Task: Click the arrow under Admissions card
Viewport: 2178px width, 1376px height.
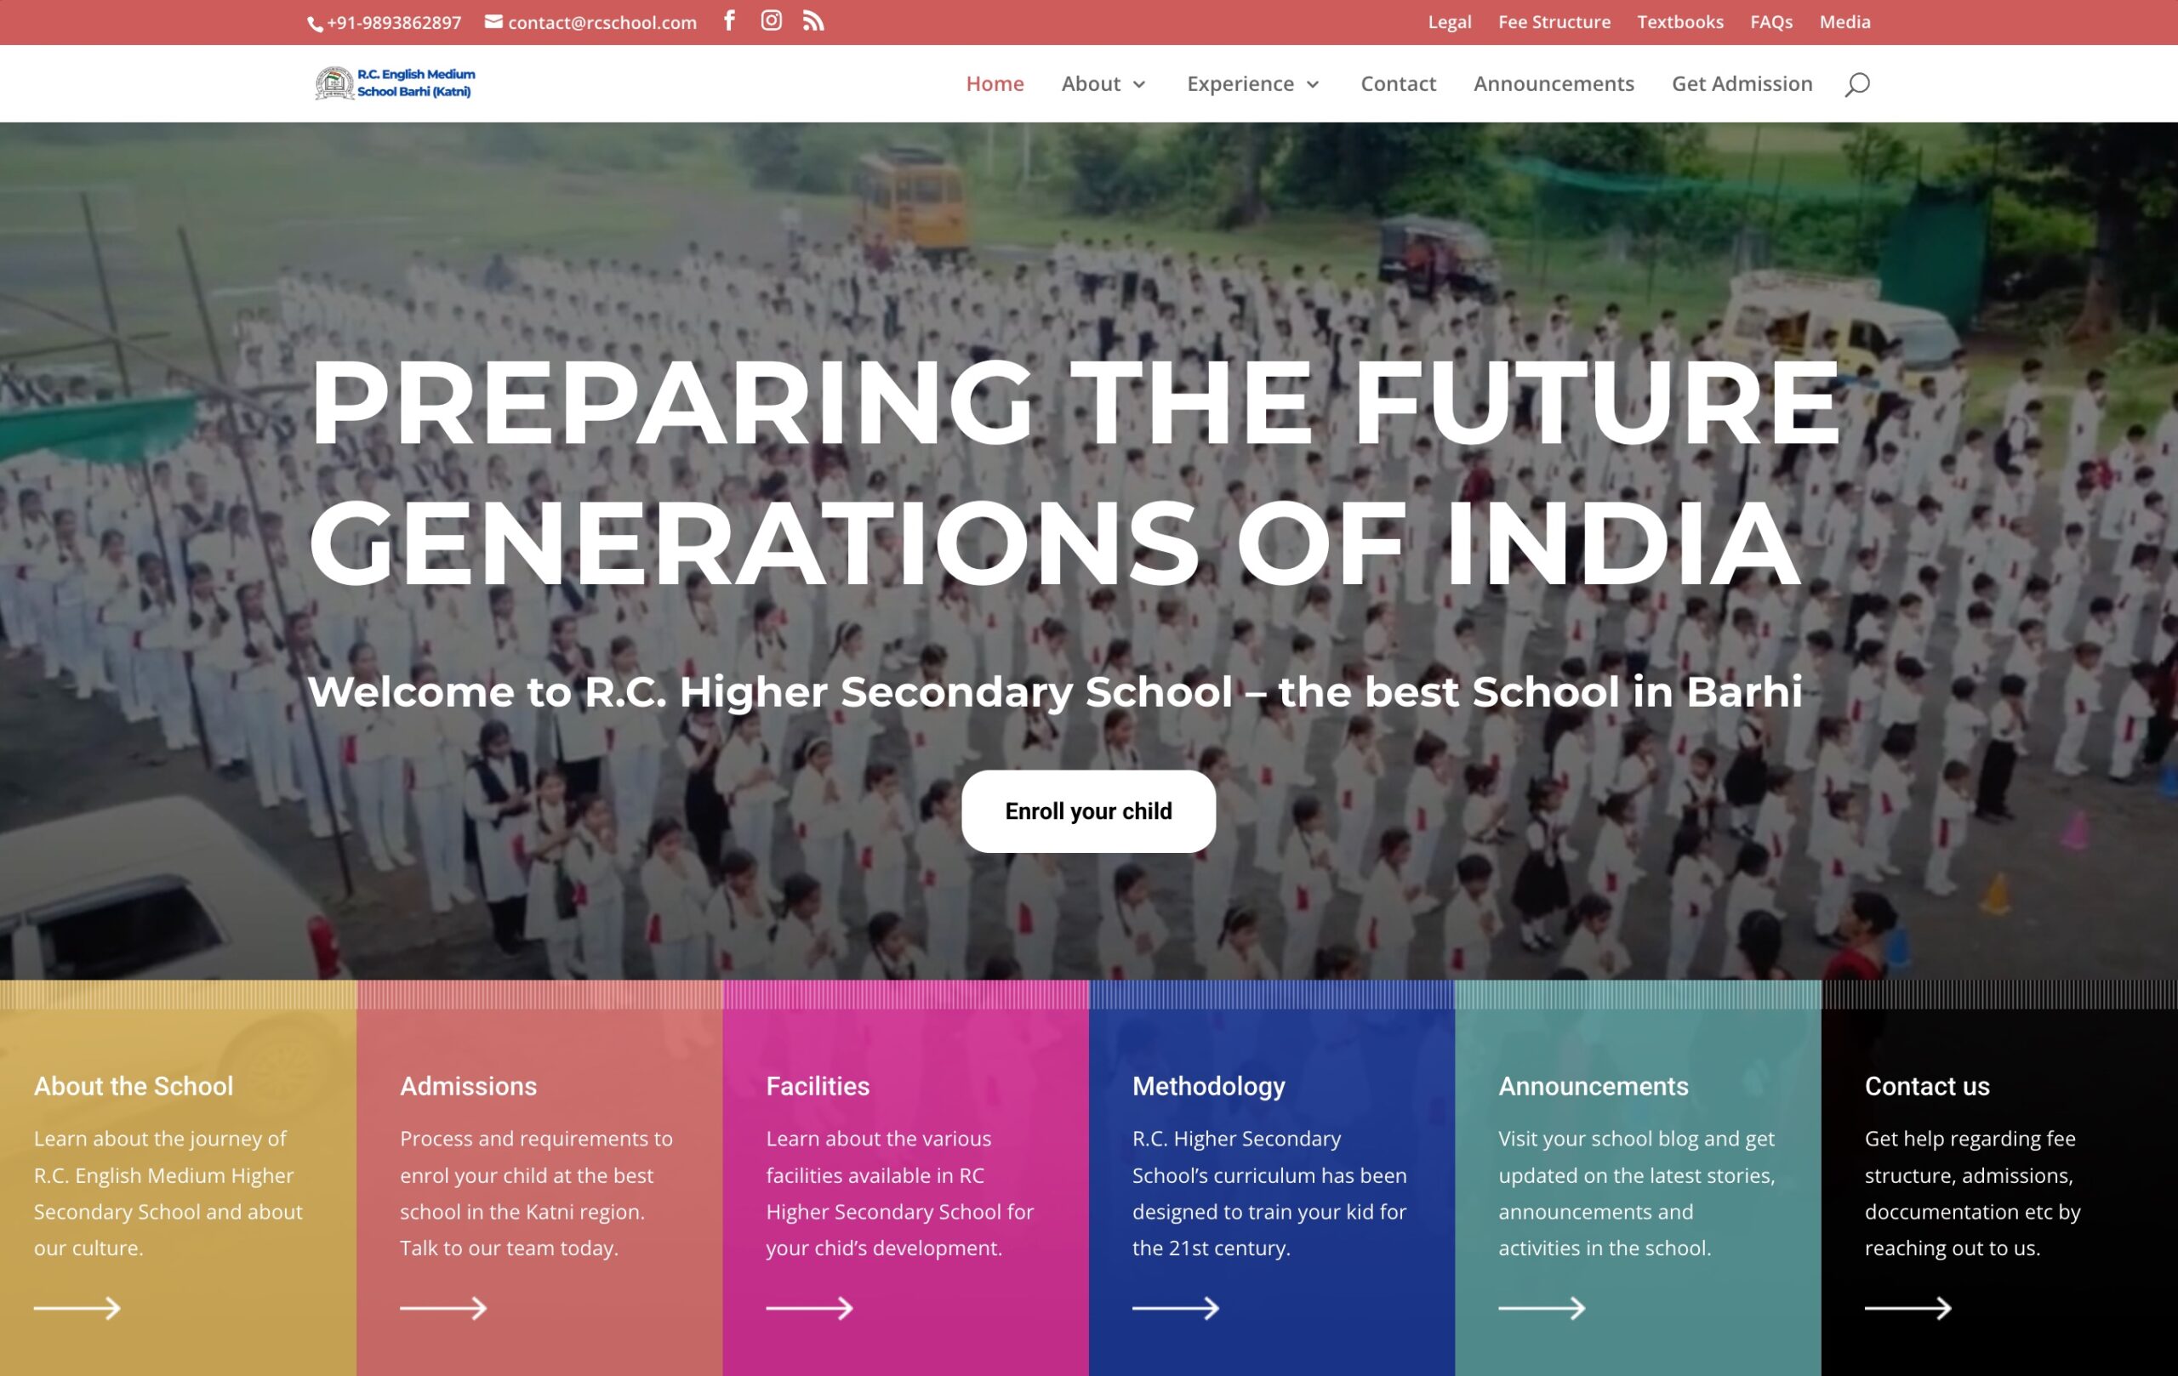Action: (x=443, y=1308)
